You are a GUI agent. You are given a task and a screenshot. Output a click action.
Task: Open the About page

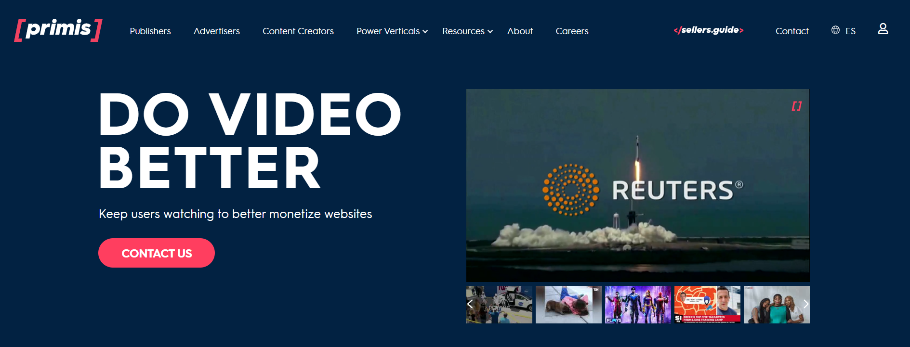tap(520, 31)
